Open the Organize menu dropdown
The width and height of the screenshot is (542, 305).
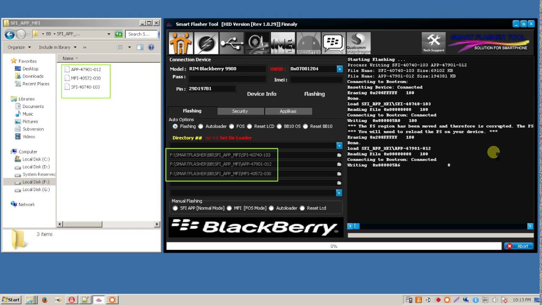pos(19,47)
